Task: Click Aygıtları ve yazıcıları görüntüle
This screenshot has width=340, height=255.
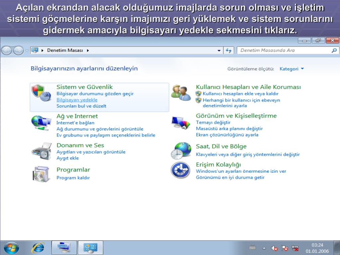Action: click(91, 152)
